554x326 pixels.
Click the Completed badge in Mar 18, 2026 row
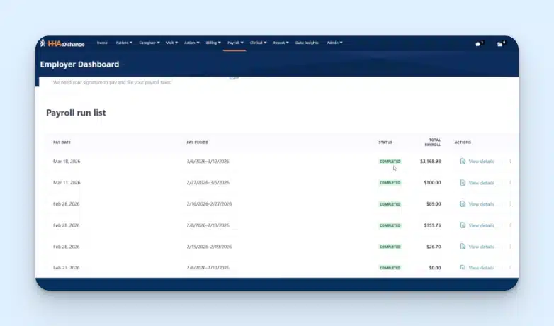[x=390, y=162]
